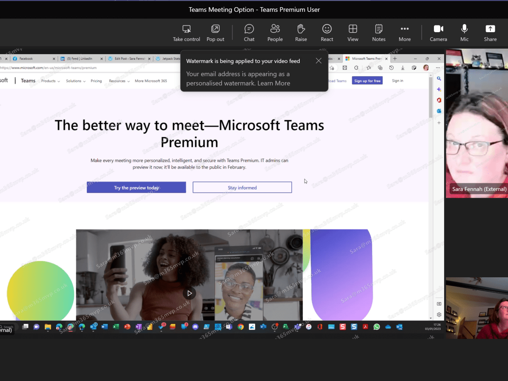Image resolution: width=508 pixels, height=381 pixels.
Task: Play the Teams Premium promo video
Action: coord(189,293)
